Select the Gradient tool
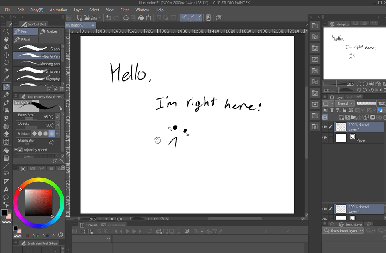The image size is (386, 253). pos(6,158)
